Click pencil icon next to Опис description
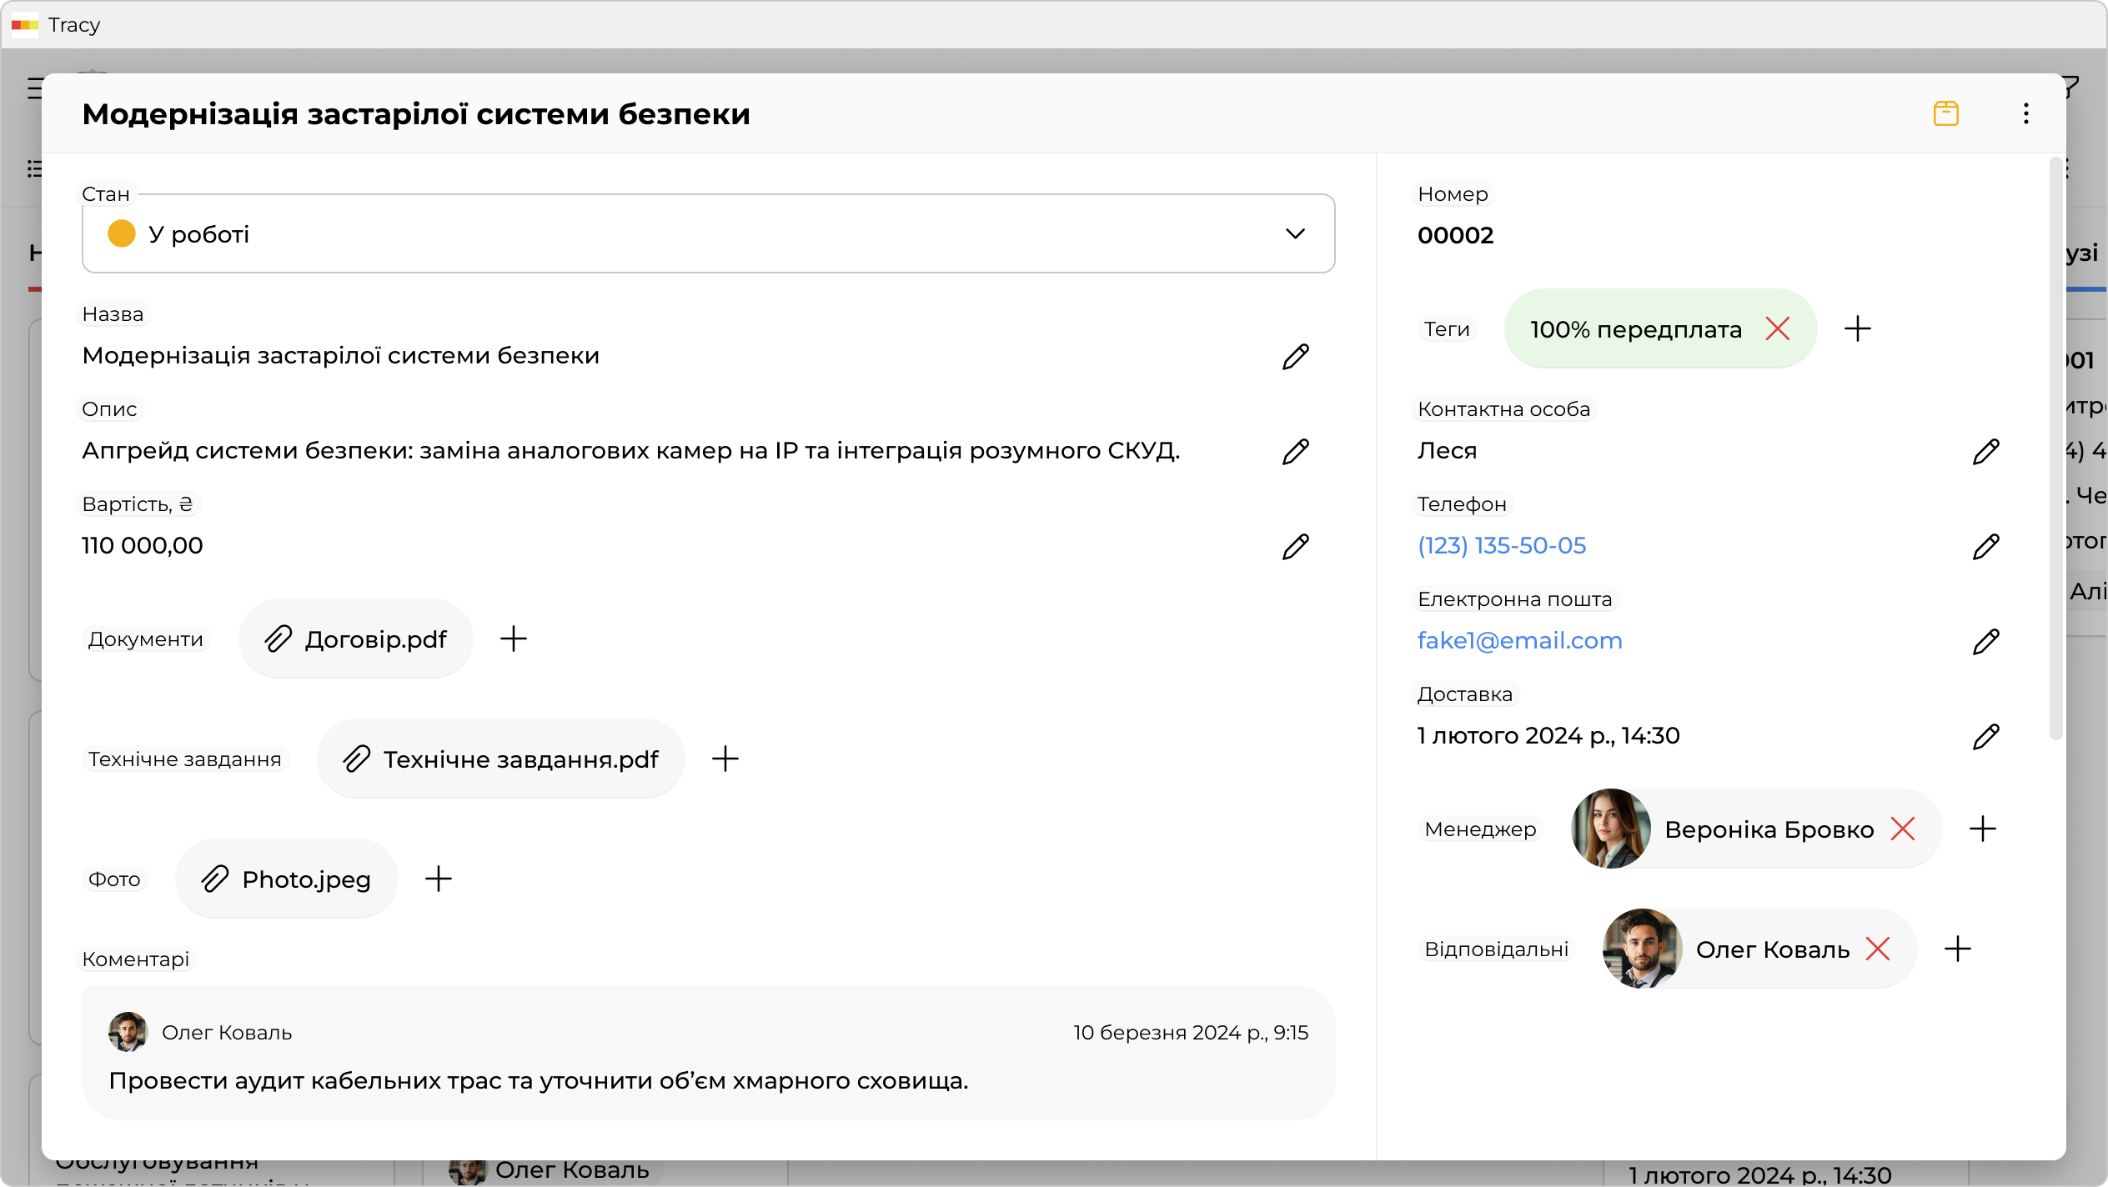Screen dimensions: 2108x1187 (1295, 452)
